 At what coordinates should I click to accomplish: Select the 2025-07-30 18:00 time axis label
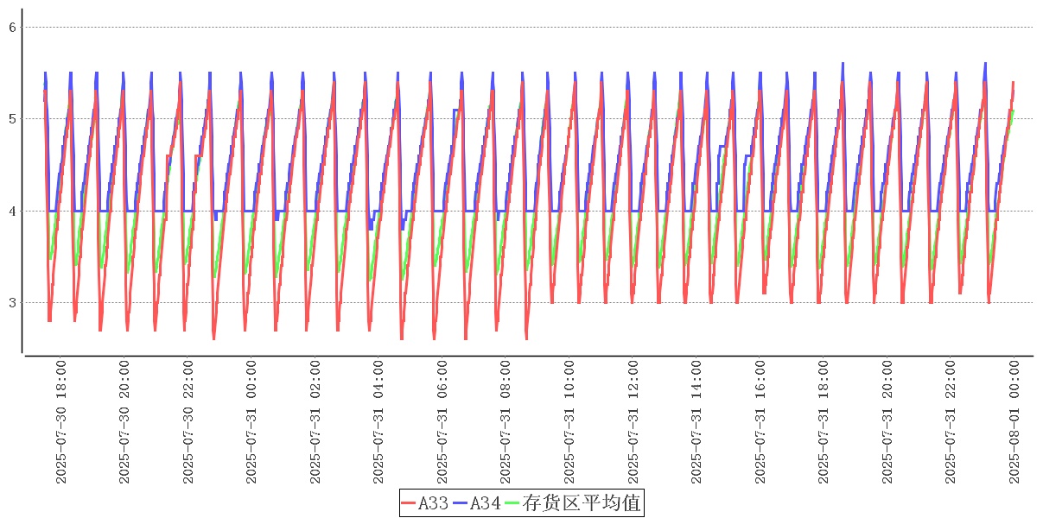pyautogui.click(x=61, y=422)
